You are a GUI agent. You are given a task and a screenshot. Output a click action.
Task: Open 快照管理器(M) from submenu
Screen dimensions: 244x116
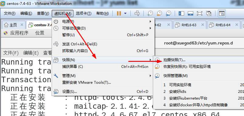click(199, 76)
